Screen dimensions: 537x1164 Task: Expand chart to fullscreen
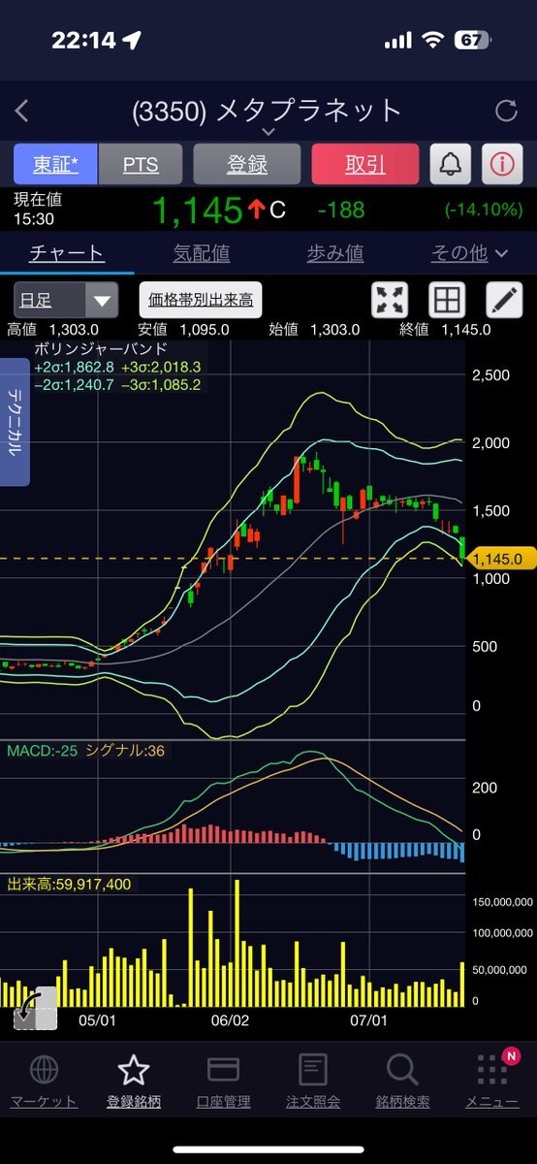tap(391, 301)
